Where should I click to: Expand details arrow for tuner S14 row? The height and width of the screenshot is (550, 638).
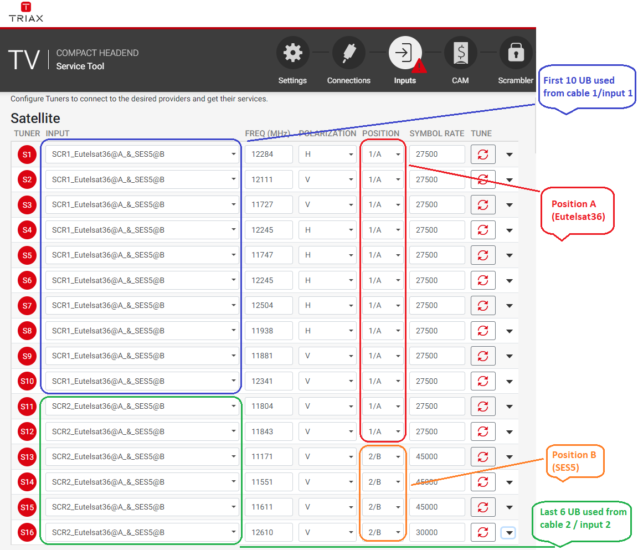point(510,482)
